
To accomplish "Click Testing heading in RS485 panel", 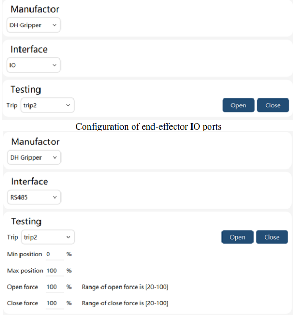I will 26,222.
